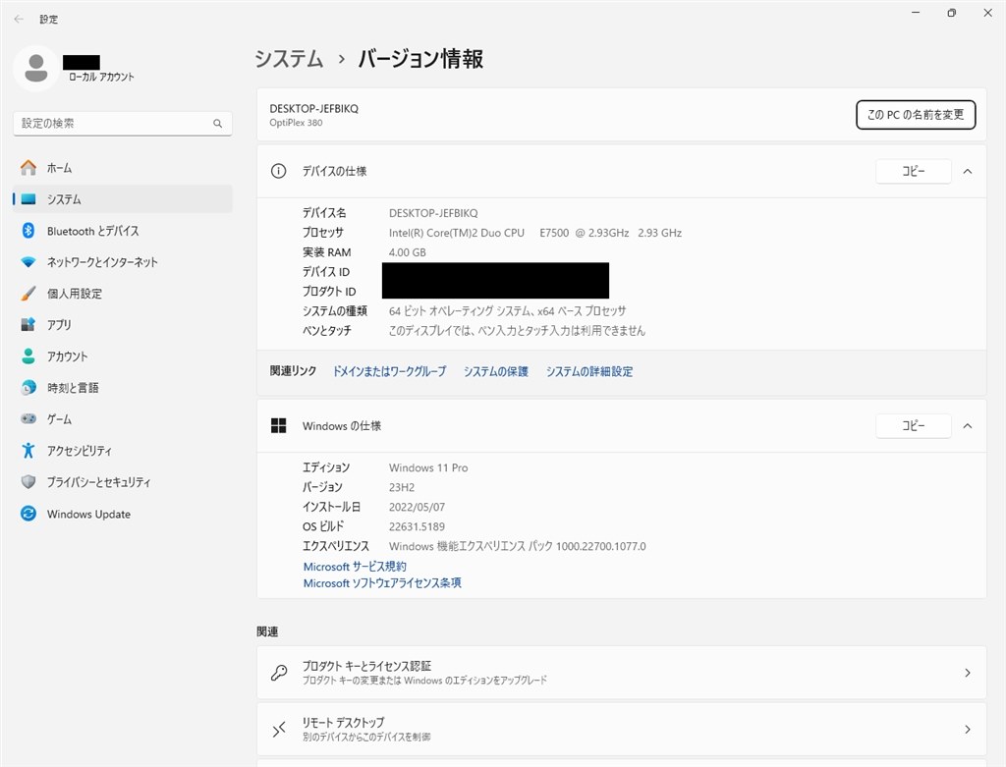Open アプリ settings page
Image resolution: width=1006 pixels, height=767 pixels.
123,325
